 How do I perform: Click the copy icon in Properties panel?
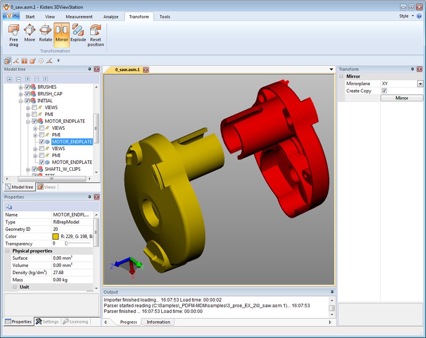[9, 207]
